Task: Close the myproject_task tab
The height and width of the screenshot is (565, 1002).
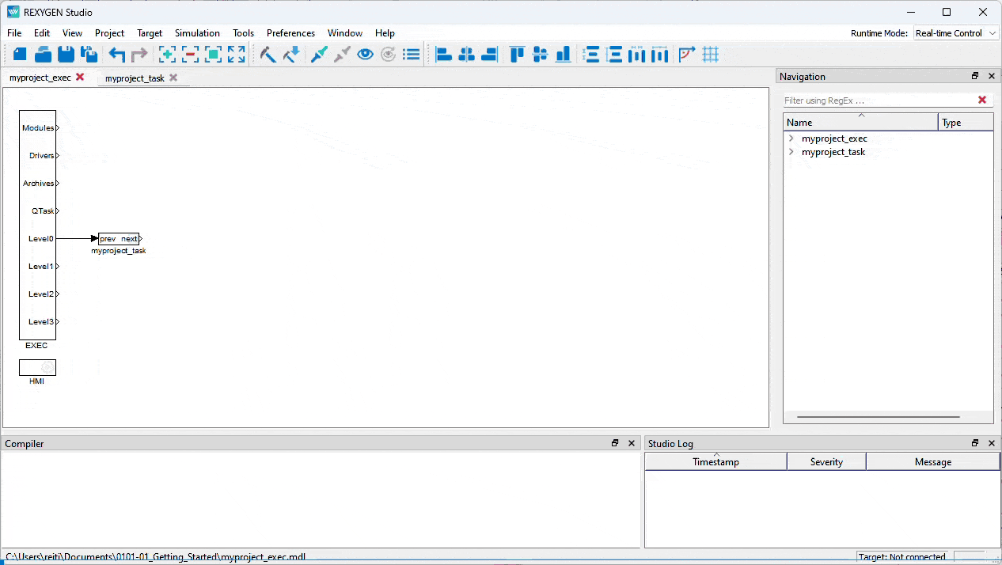Action: point(173,78)
